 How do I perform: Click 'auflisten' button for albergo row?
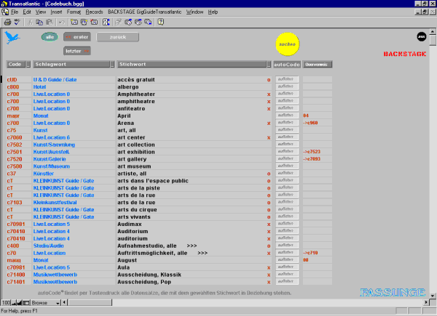click(x=286, y=86)
